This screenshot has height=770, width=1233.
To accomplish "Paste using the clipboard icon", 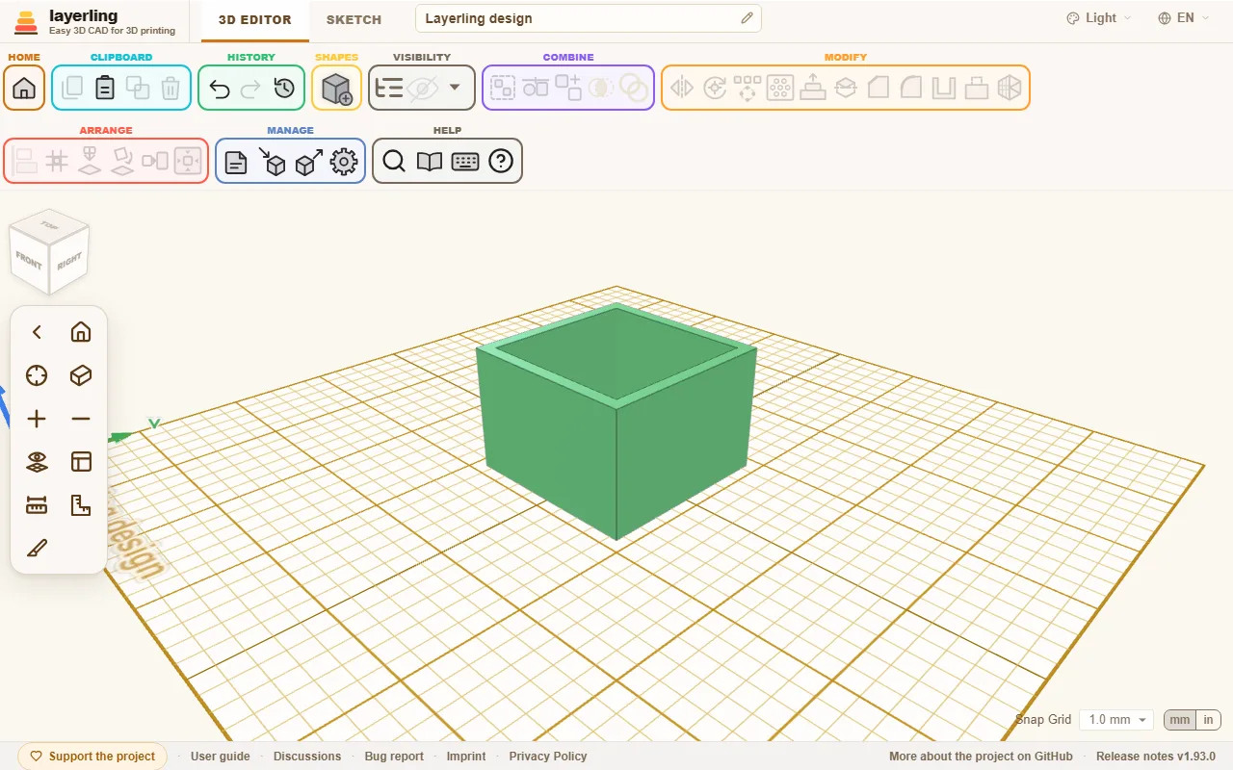I will click(105, 88).
